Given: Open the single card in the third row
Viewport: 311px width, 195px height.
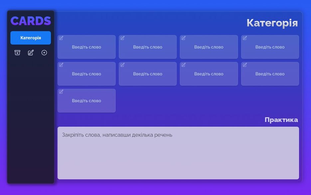Looking at the screenshot, I should [x=86, y=101].
